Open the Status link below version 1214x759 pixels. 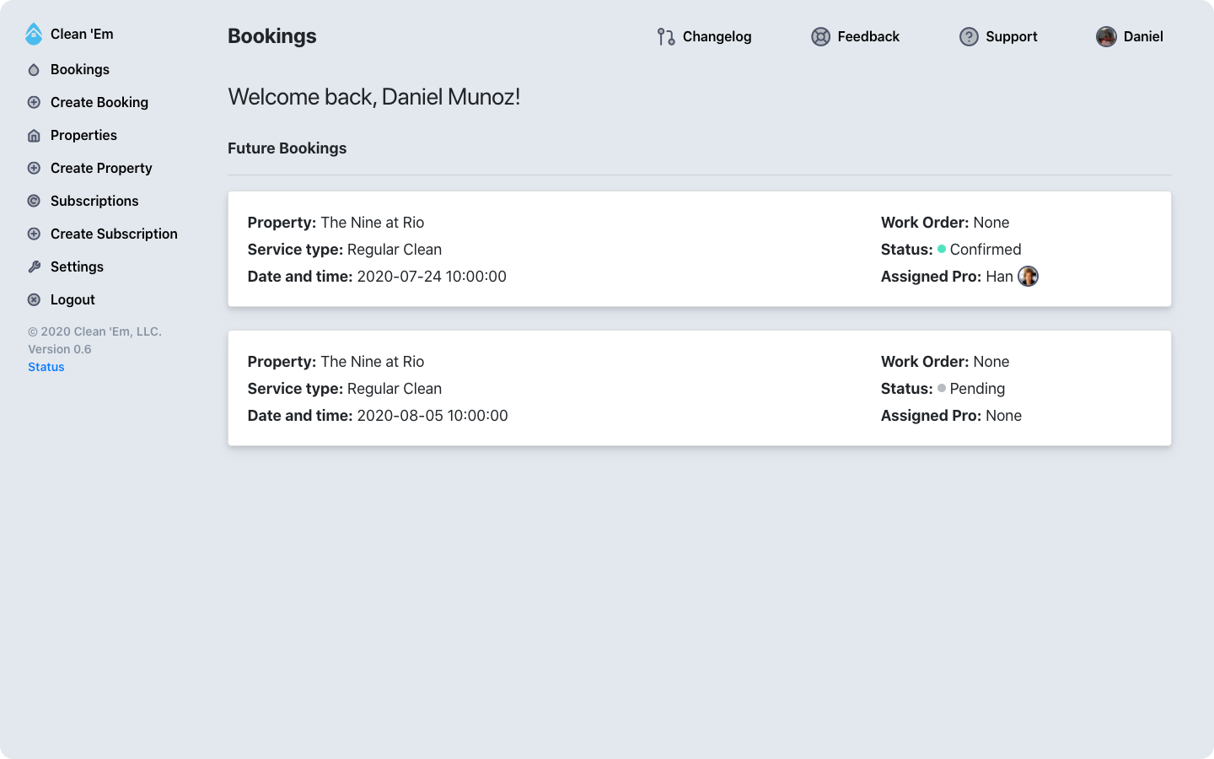(46, 367)
